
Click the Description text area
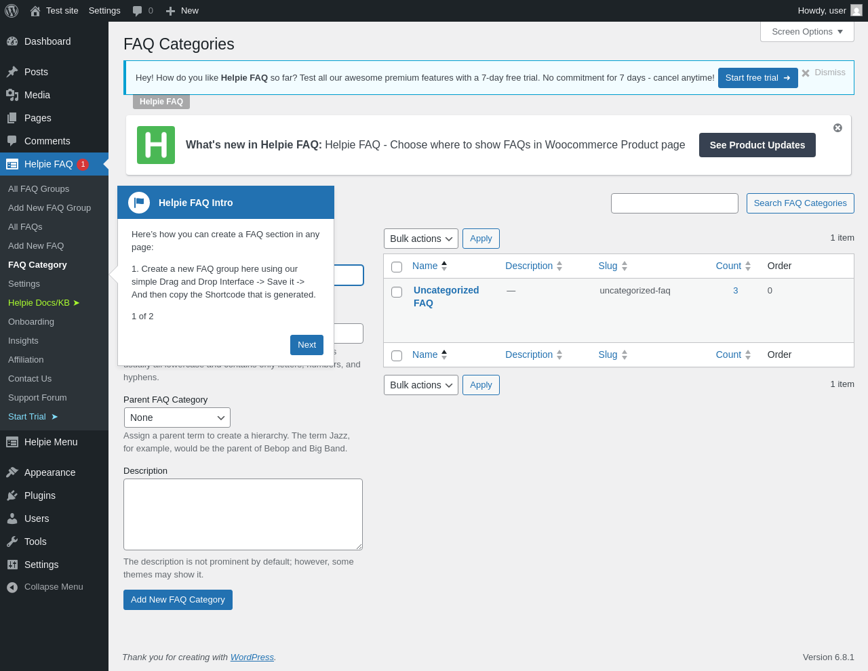pos(243,514)
